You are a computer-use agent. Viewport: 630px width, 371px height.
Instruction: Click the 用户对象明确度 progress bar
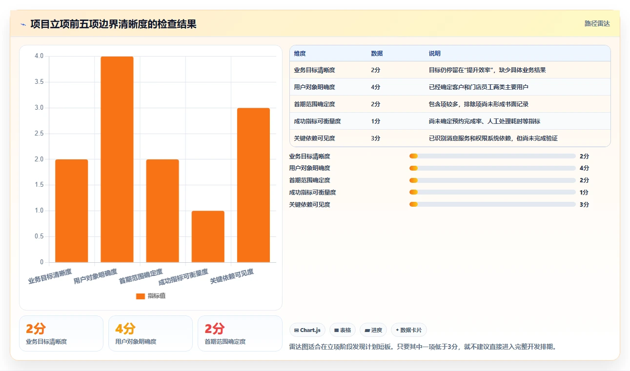click(x=492, y=168)
